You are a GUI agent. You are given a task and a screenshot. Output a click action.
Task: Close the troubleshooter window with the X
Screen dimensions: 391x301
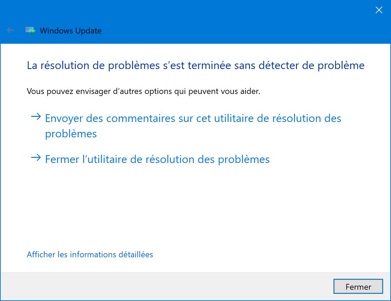pyautogui.click(x=379, y=10)
